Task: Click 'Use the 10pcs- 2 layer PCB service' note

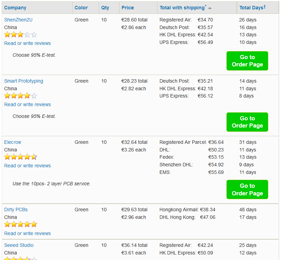Action: (x=52, y=184)
